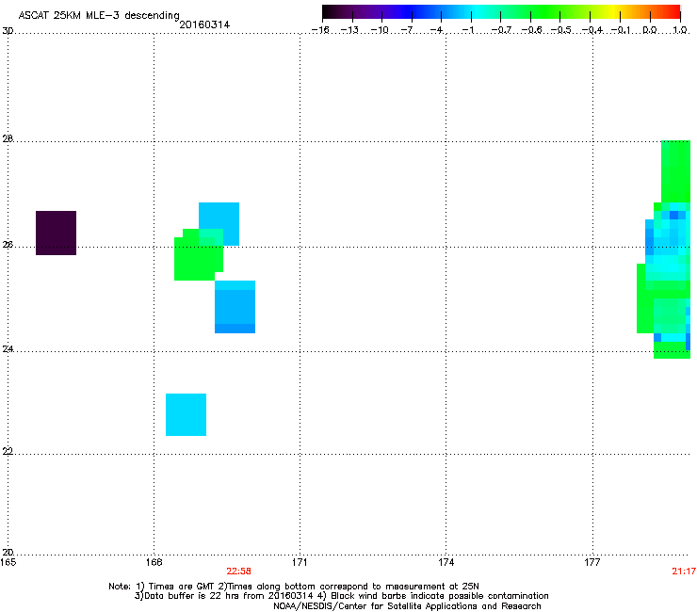
Task: Click the NOAA/NESDIS credit line
Action: click(x=407, y=606)
